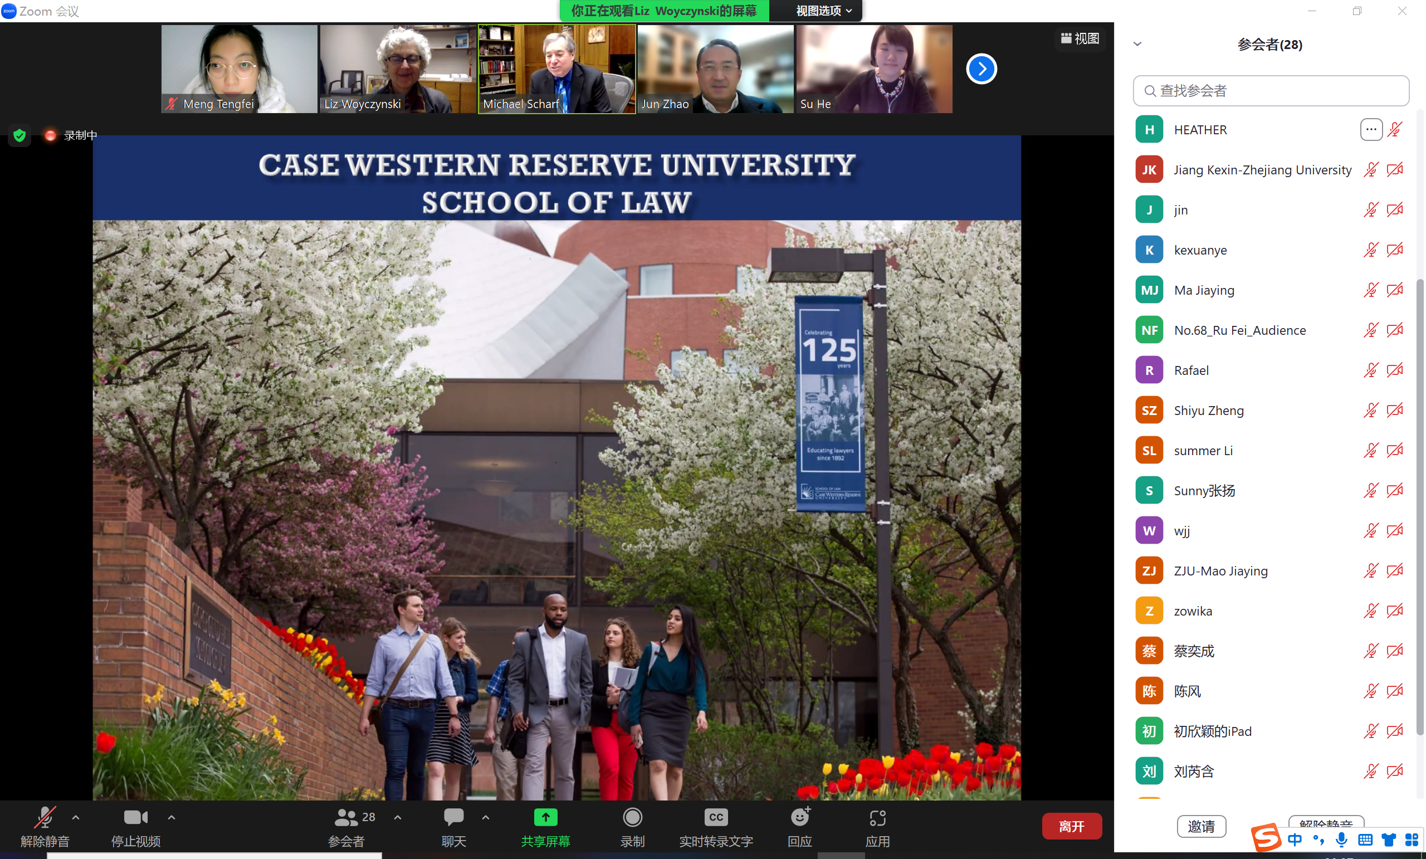This screenshot has width=1426, height=859.
Task: Click video off icon for zowika
Action: click(1395, 611)
